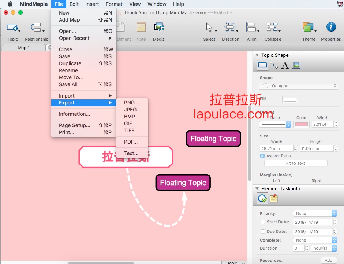Click the upper Floating Topic node
The image size is (344, 264).
(x=213, y=139)
